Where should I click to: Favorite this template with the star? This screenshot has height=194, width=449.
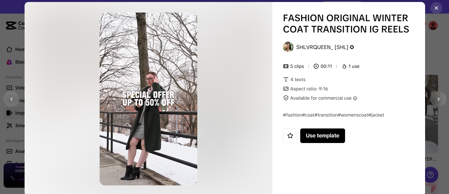click(x=290, y=136)
